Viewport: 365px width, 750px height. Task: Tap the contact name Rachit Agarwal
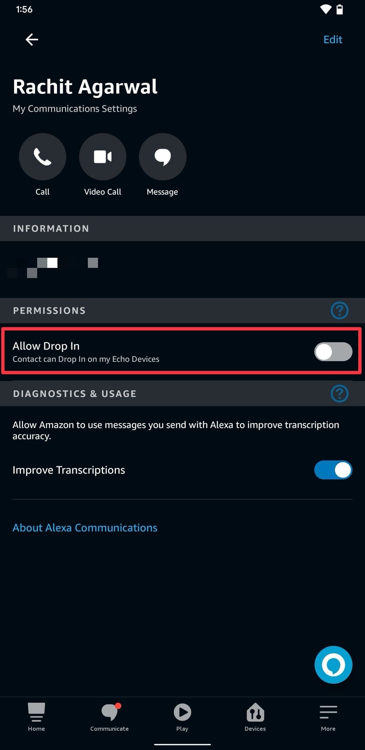click(85, 87)
